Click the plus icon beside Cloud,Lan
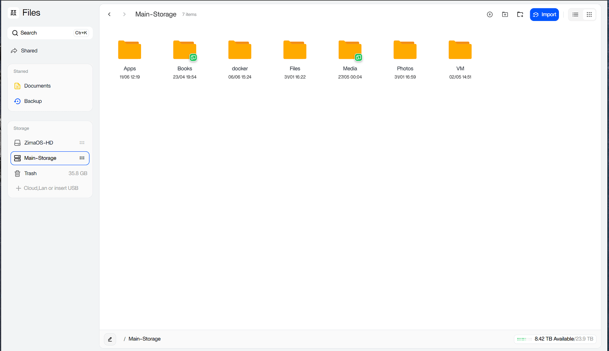This screenshot has height=351, width=609. point(19,188)
